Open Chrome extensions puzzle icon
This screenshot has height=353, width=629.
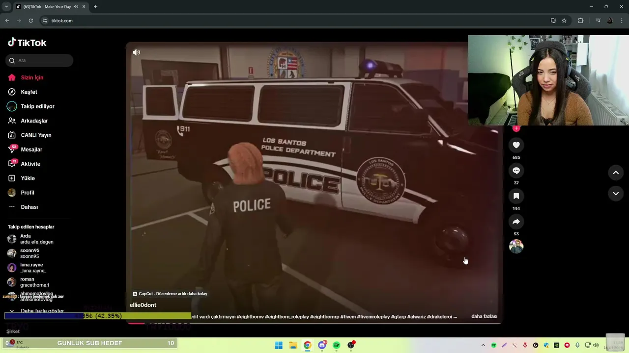[580, 21]
